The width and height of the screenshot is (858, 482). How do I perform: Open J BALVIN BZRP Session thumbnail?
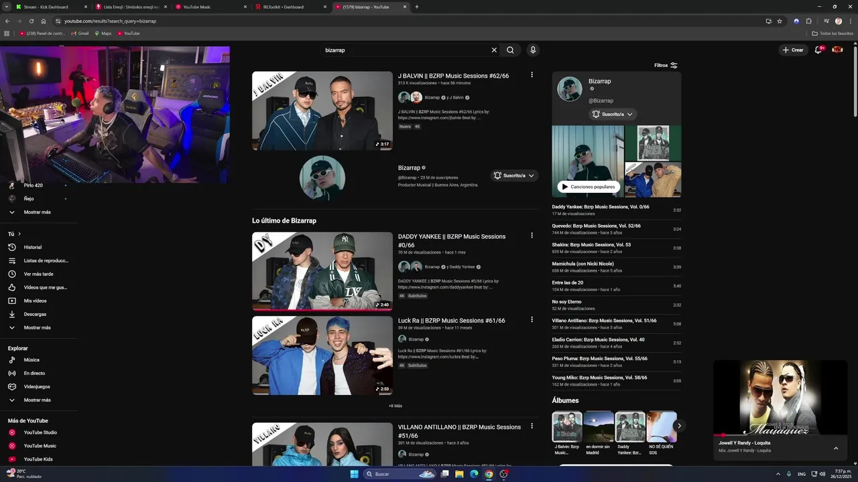(x=322, y=110)
